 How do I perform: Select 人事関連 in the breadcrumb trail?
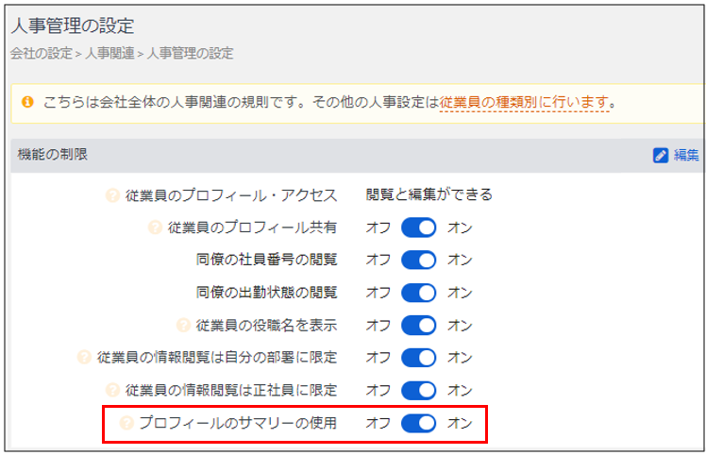[x=109, y=54]
